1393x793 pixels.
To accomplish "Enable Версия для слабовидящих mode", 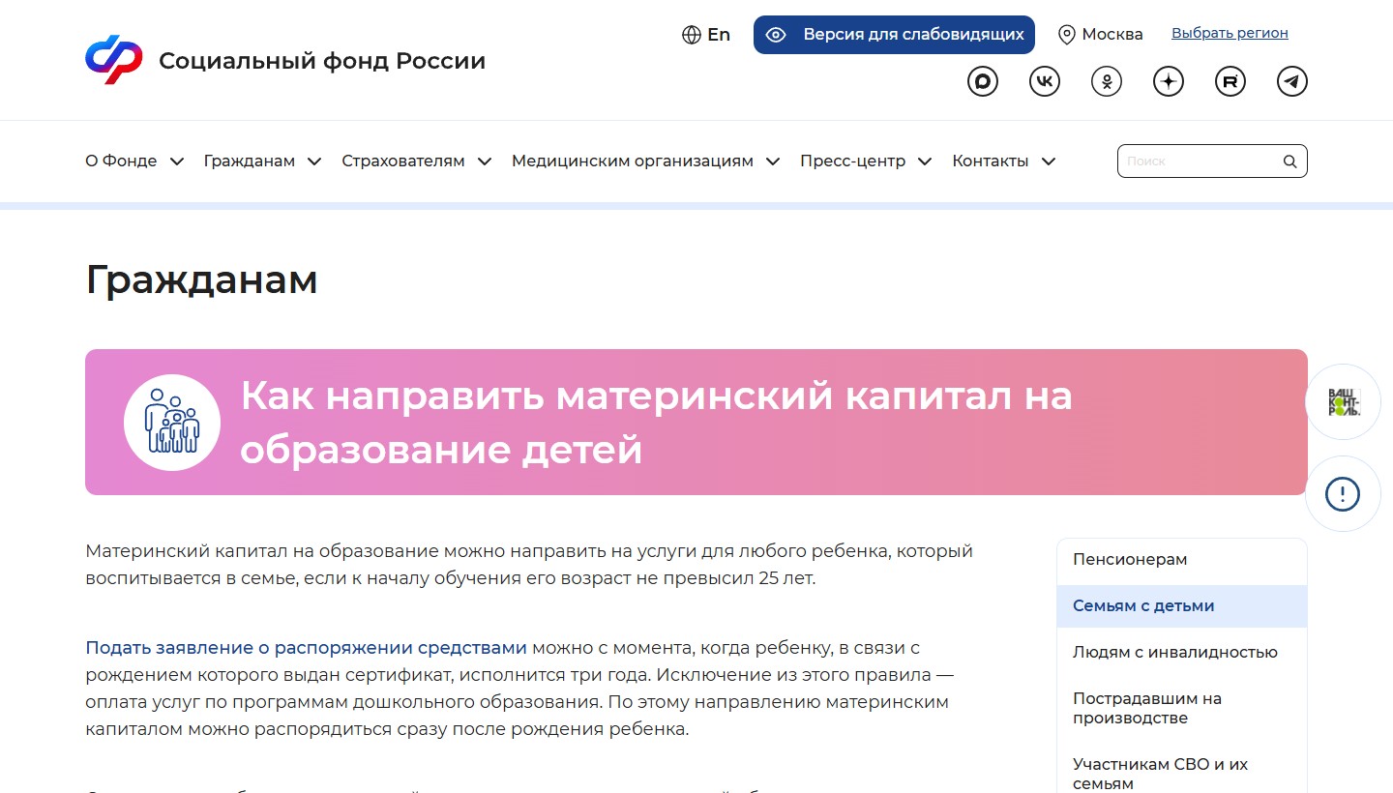I will pyautogui.click(x=894, y=35).
